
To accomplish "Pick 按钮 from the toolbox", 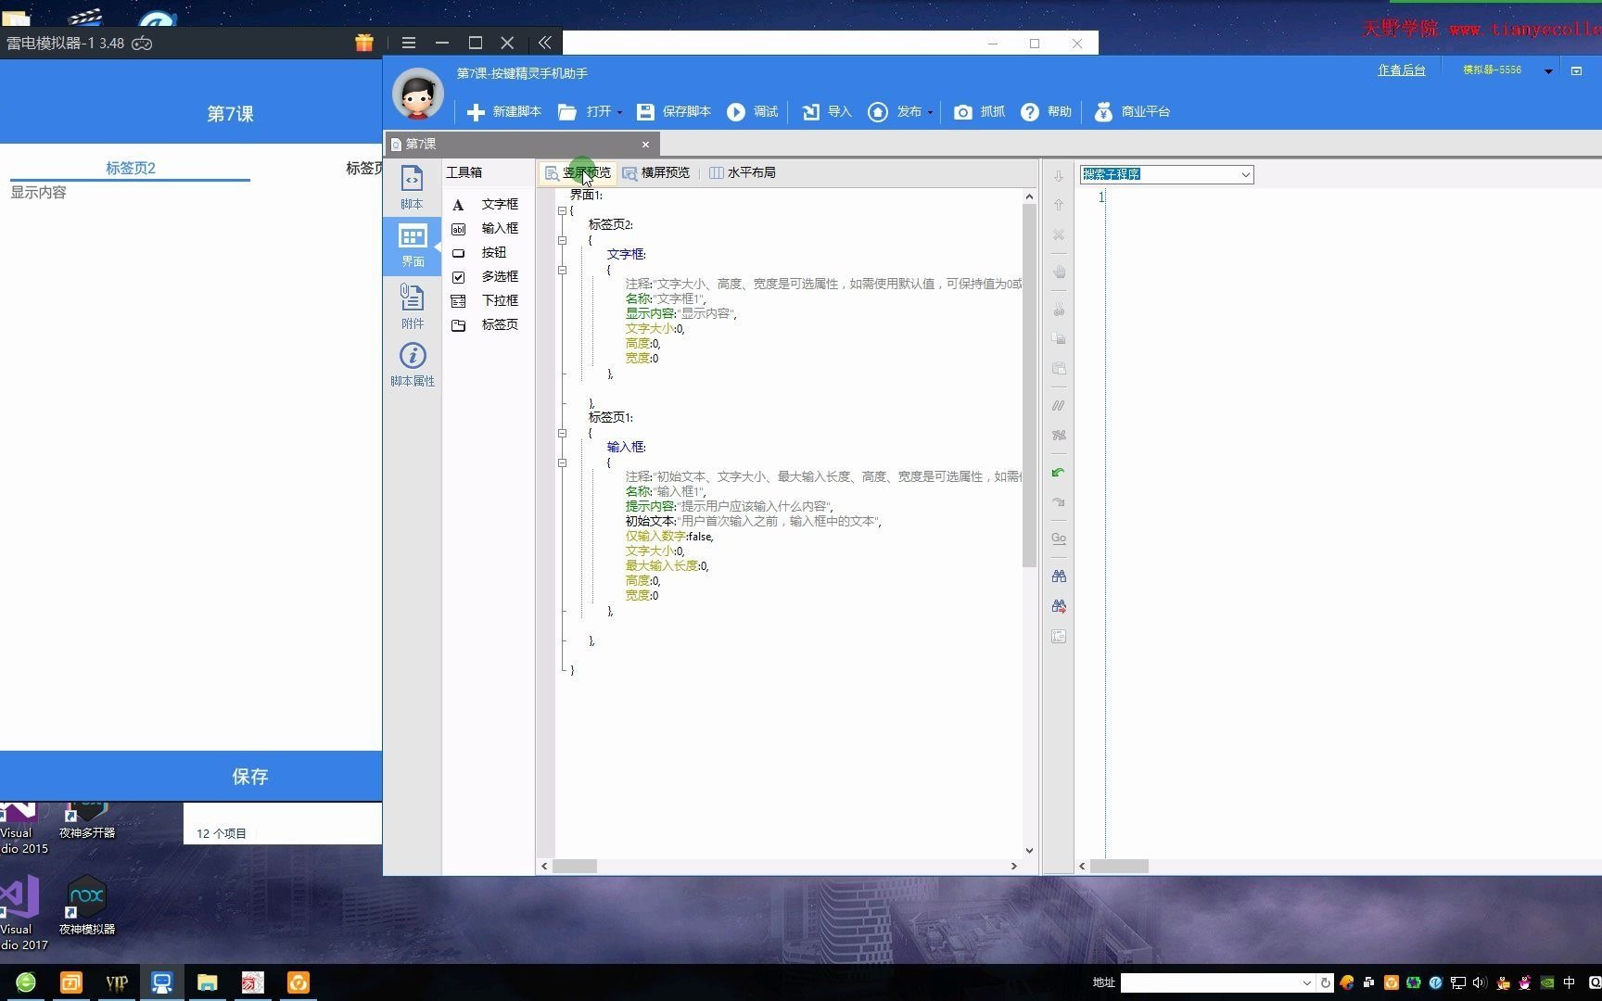I will click(x=479, y=252).
